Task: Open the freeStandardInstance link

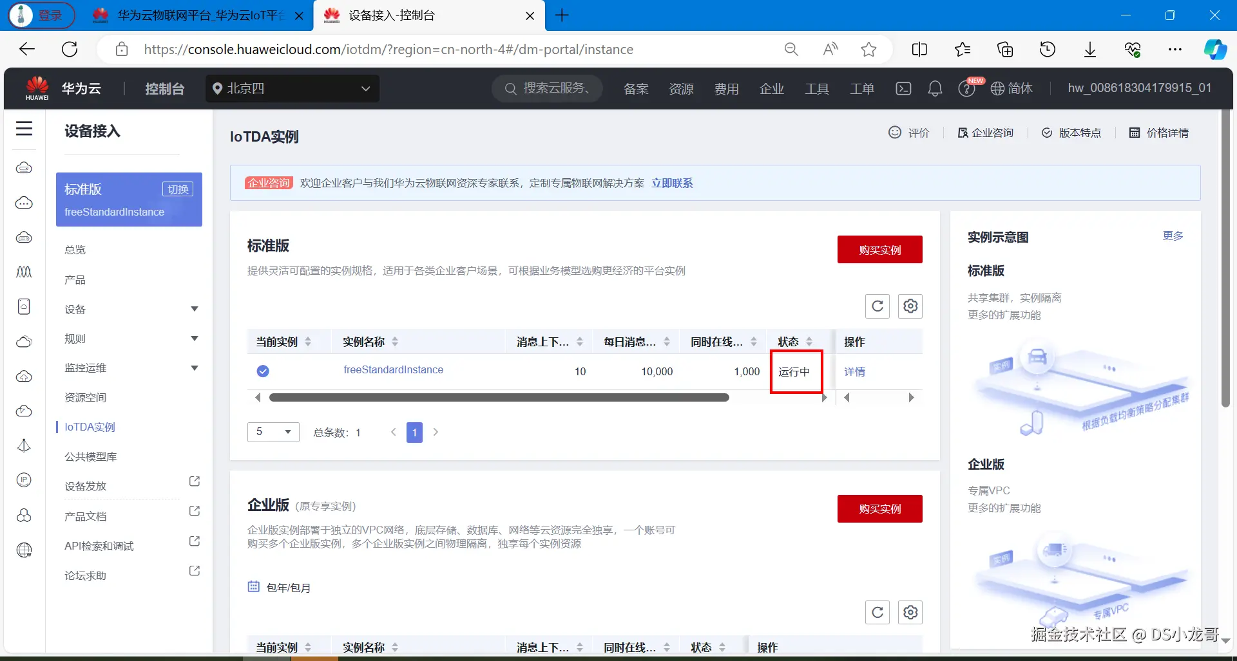Action: 394,370
